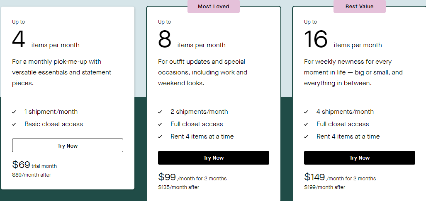
Task: Open Full closet link in the 16-item plan
Action: tap(331, 124)
